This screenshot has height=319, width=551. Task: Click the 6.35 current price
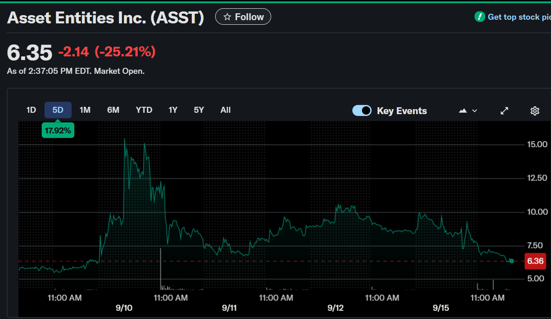point(30,53)
